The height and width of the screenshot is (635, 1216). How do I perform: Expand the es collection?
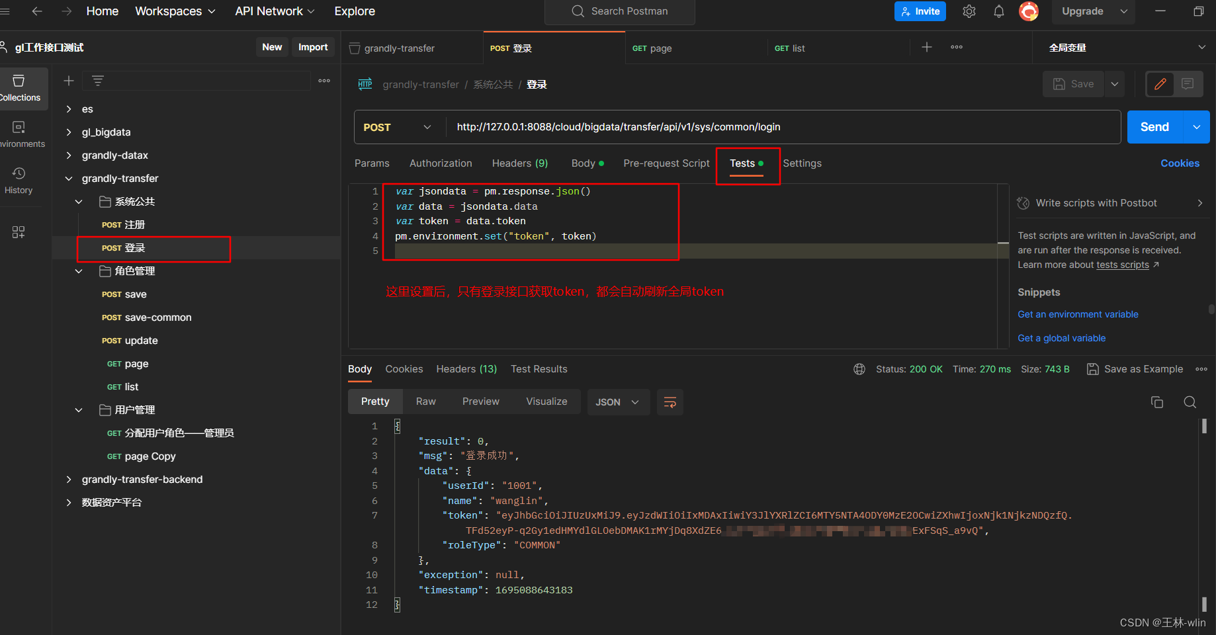(x=69, y=109)
